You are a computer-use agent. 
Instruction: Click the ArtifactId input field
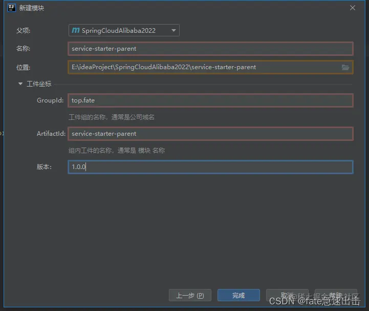tap(211, 134)
